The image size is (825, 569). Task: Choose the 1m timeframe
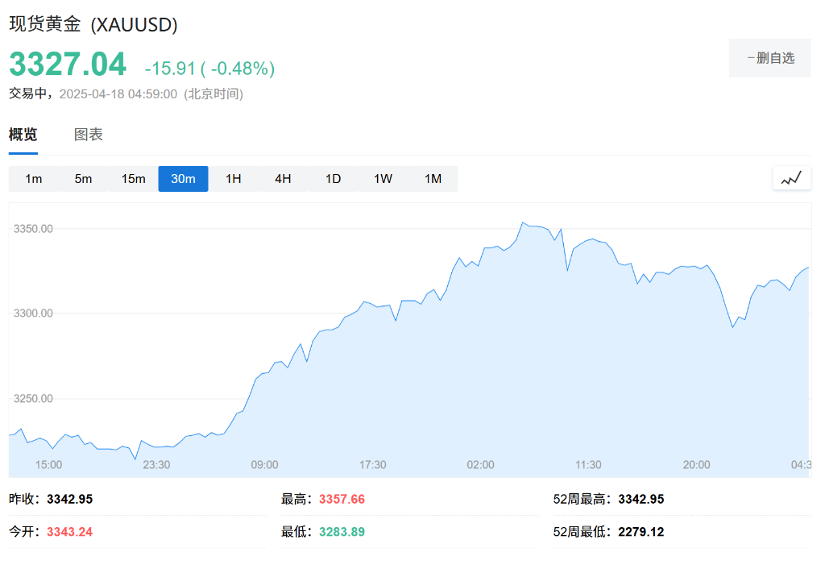[34, 179]
